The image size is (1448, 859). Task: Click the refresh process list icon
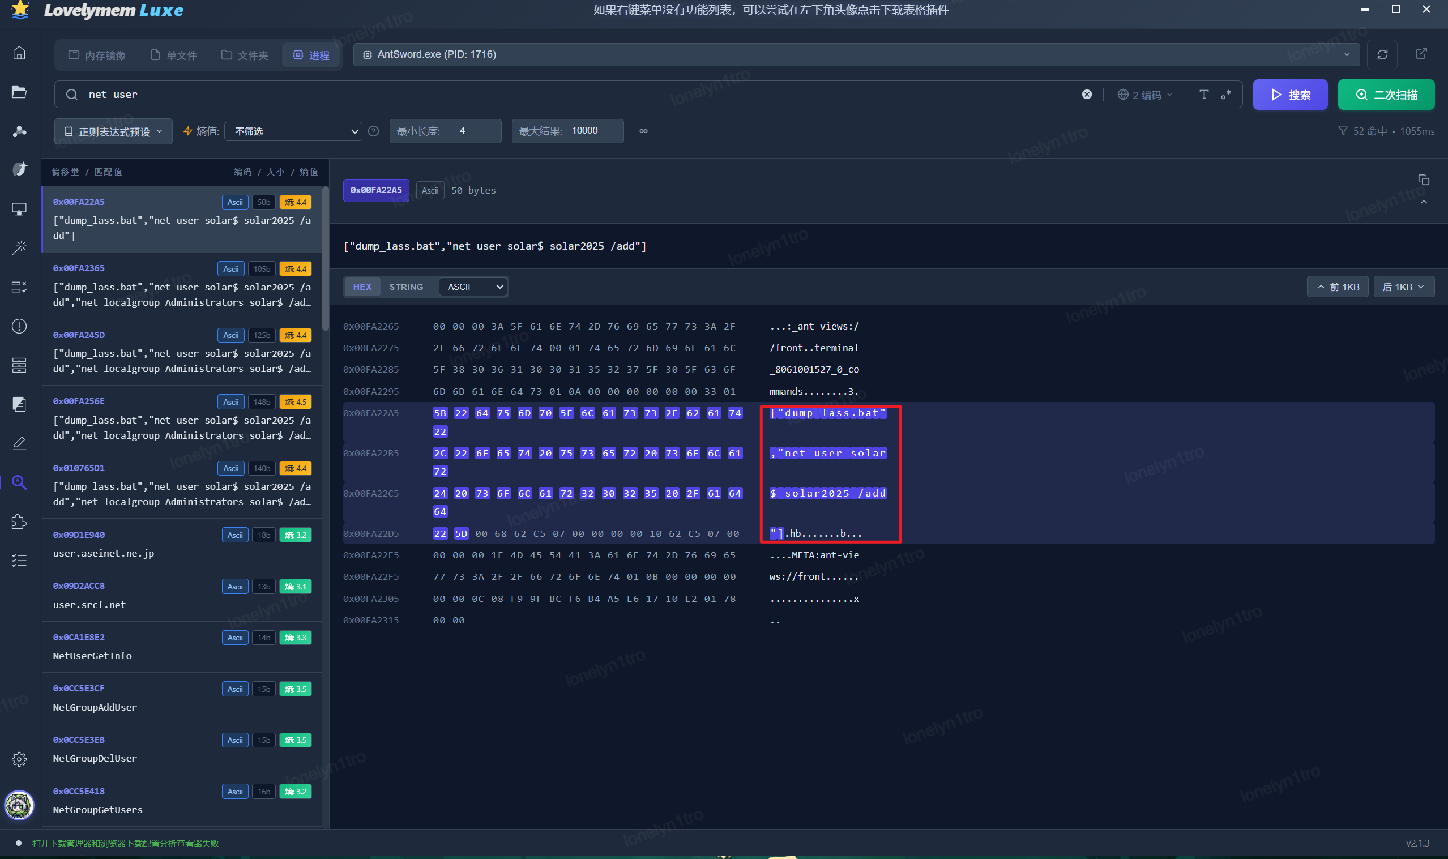(1383, 54)
